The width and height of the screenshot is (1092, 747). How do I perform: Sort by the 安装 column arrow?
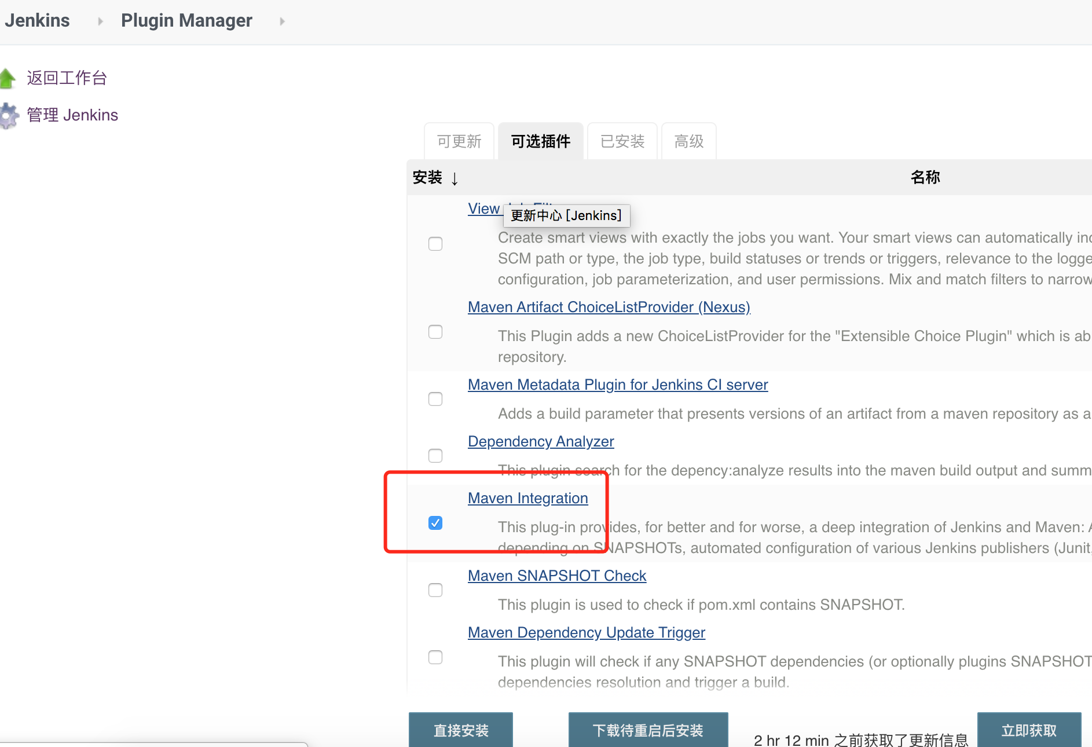pos(455,178)
